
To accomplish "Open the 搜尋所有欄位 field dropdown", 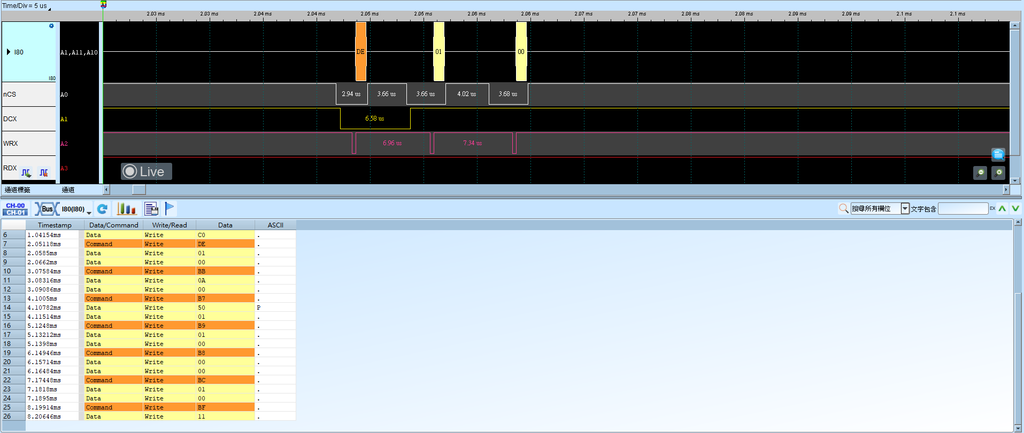I will (x=905, y=209).
